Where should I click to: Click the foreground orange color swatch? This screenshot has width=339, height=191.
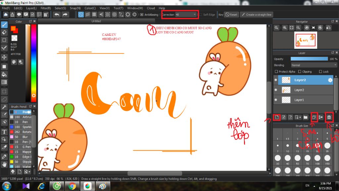pyautogui.click(x=13, y=29)
